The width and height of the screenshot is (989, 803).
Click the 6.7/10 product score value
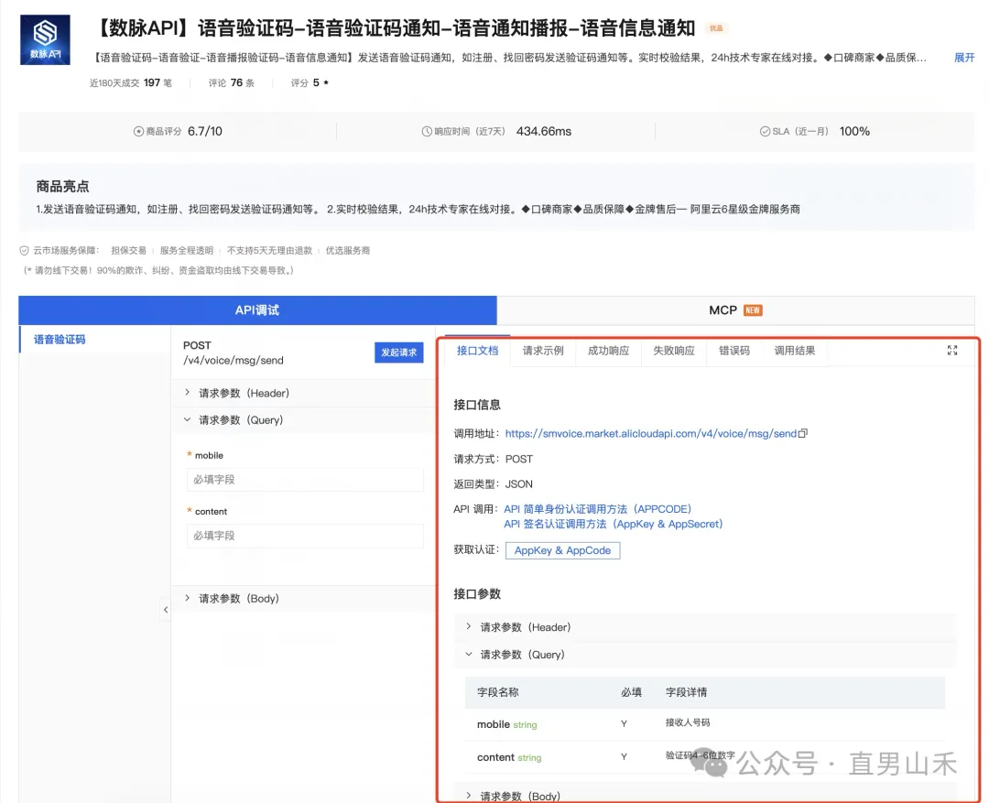[x=205, y=131]
